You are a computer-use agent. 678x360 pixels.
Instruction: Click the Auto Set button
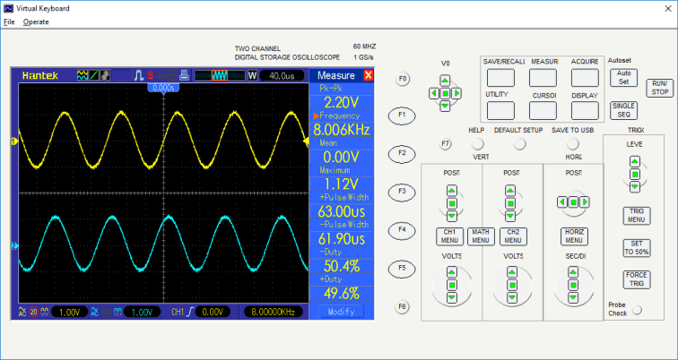tap(624, 77)
